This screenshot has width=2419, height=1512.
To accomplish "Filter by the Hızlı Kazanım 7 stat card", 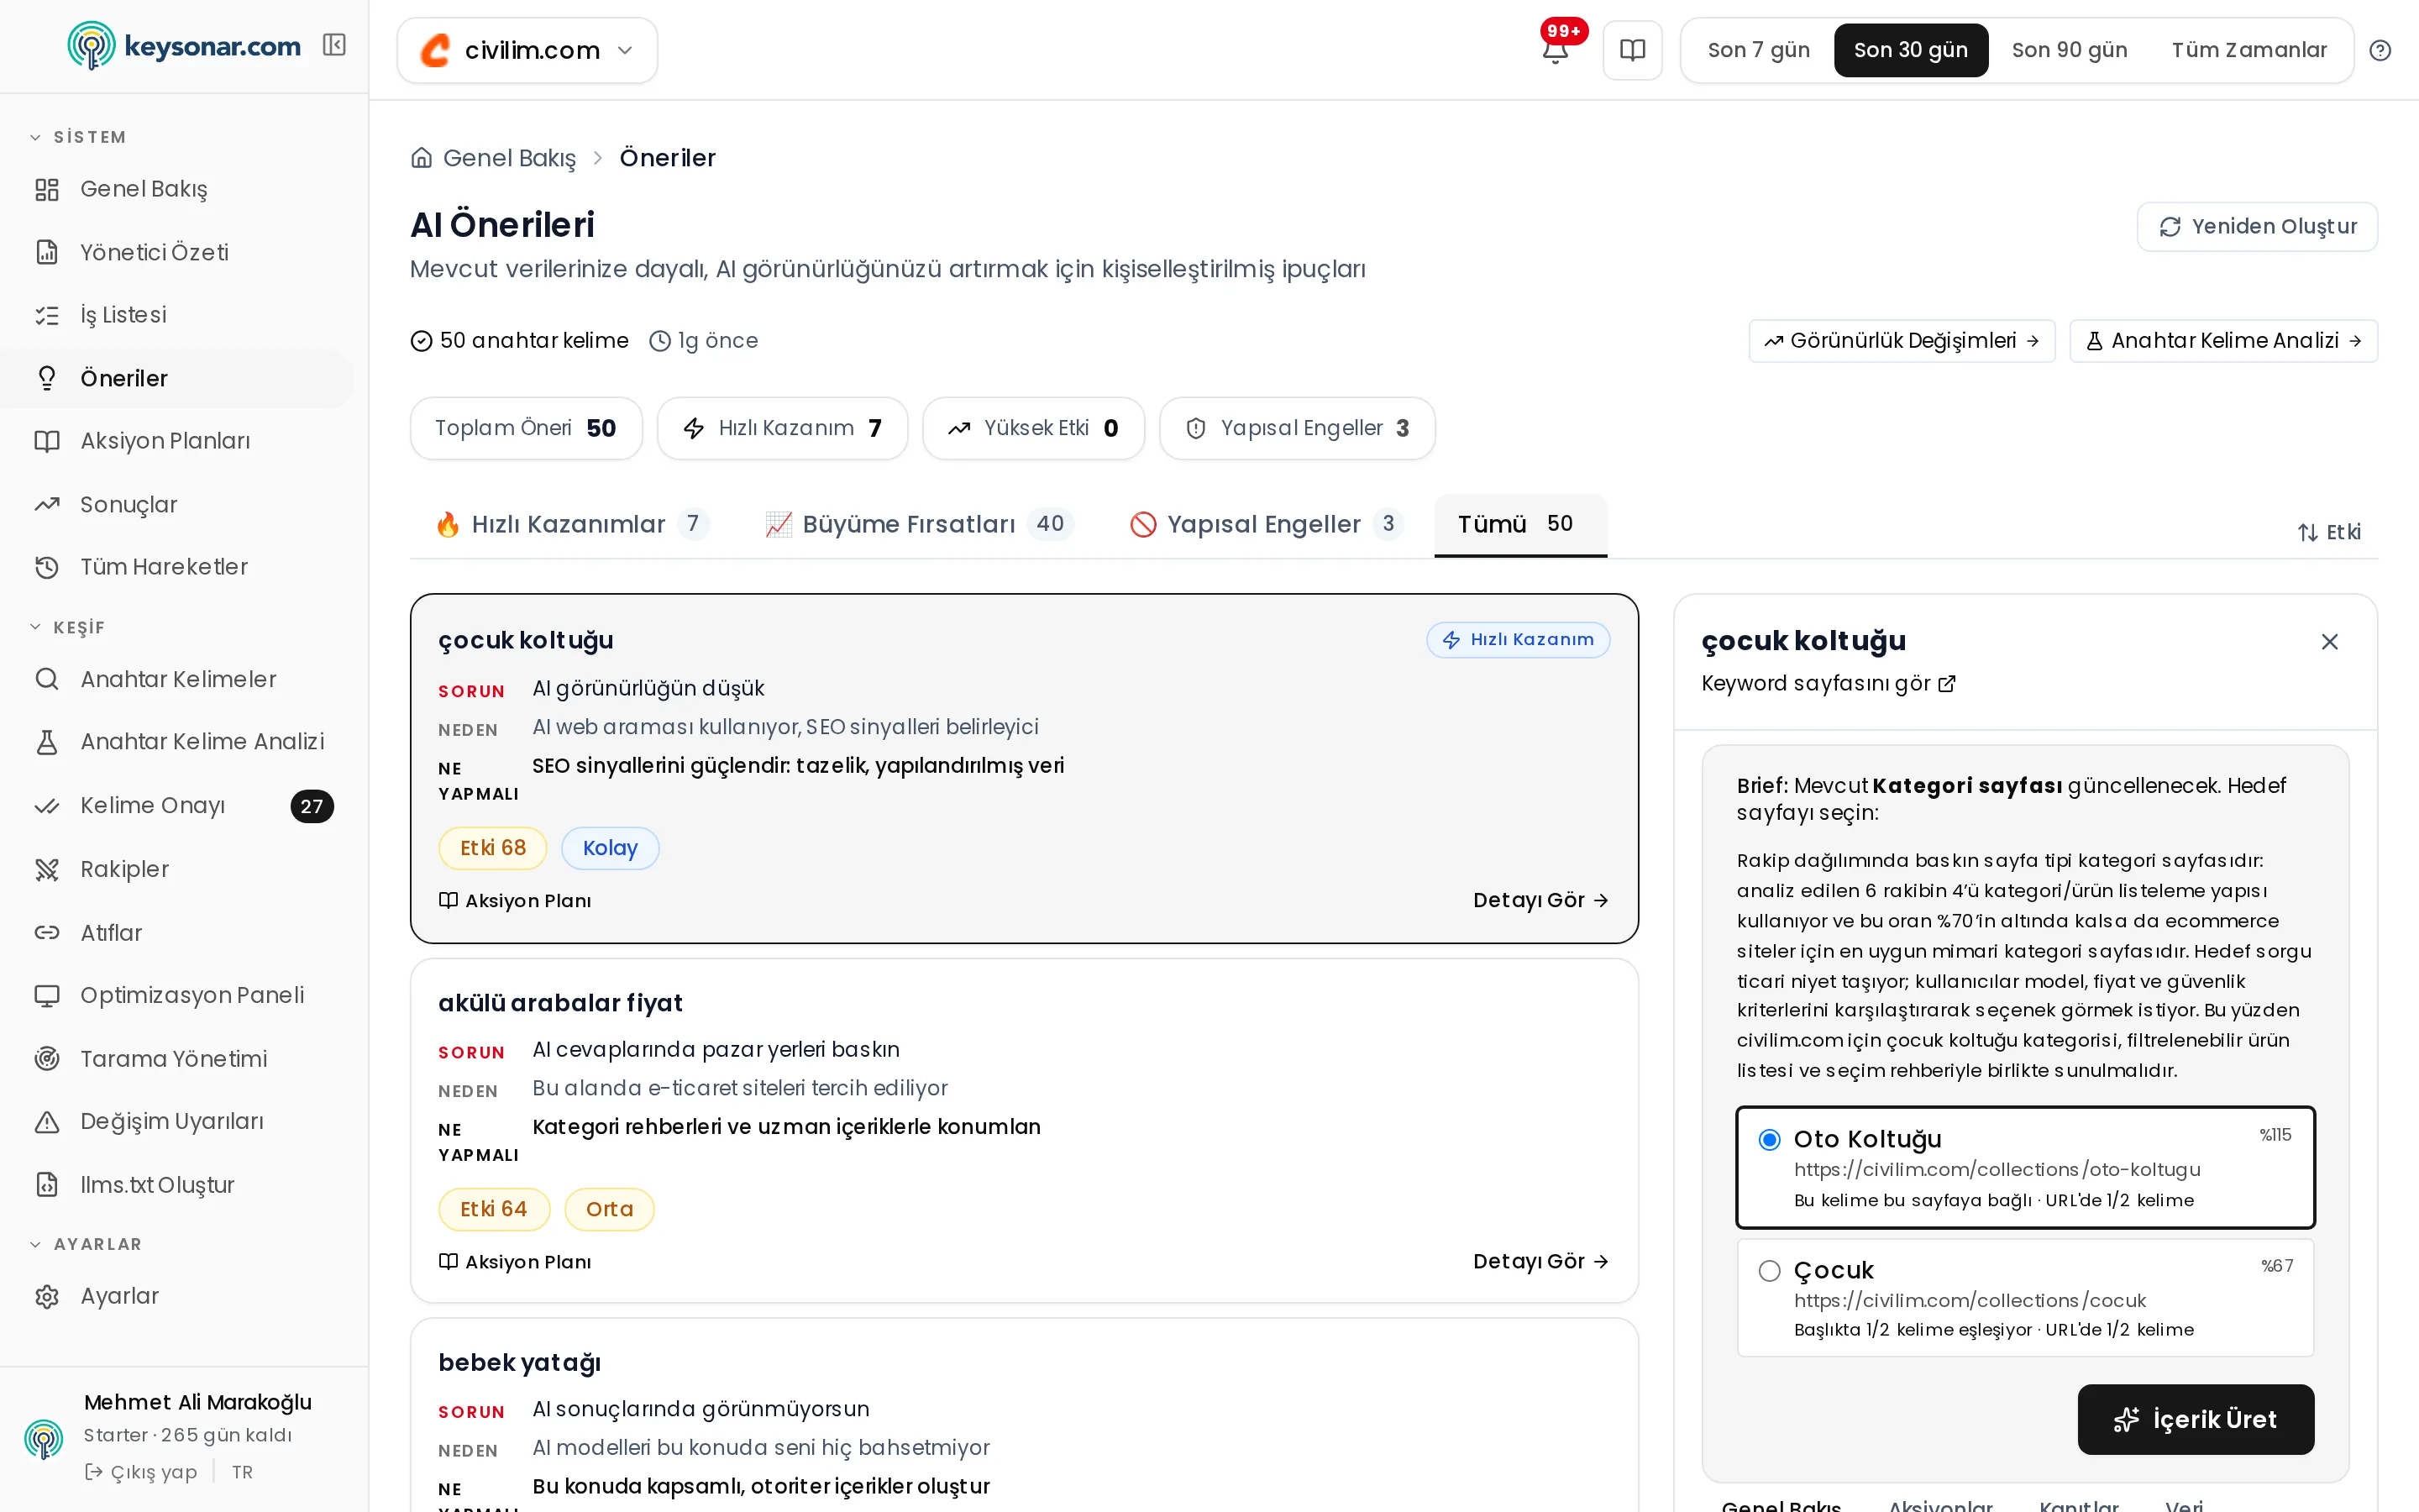I will point(782,428).
